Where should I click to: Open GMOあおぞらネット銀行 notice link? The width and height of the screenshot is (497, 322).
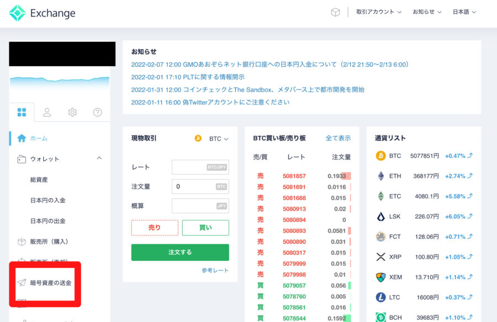point(270,65)
